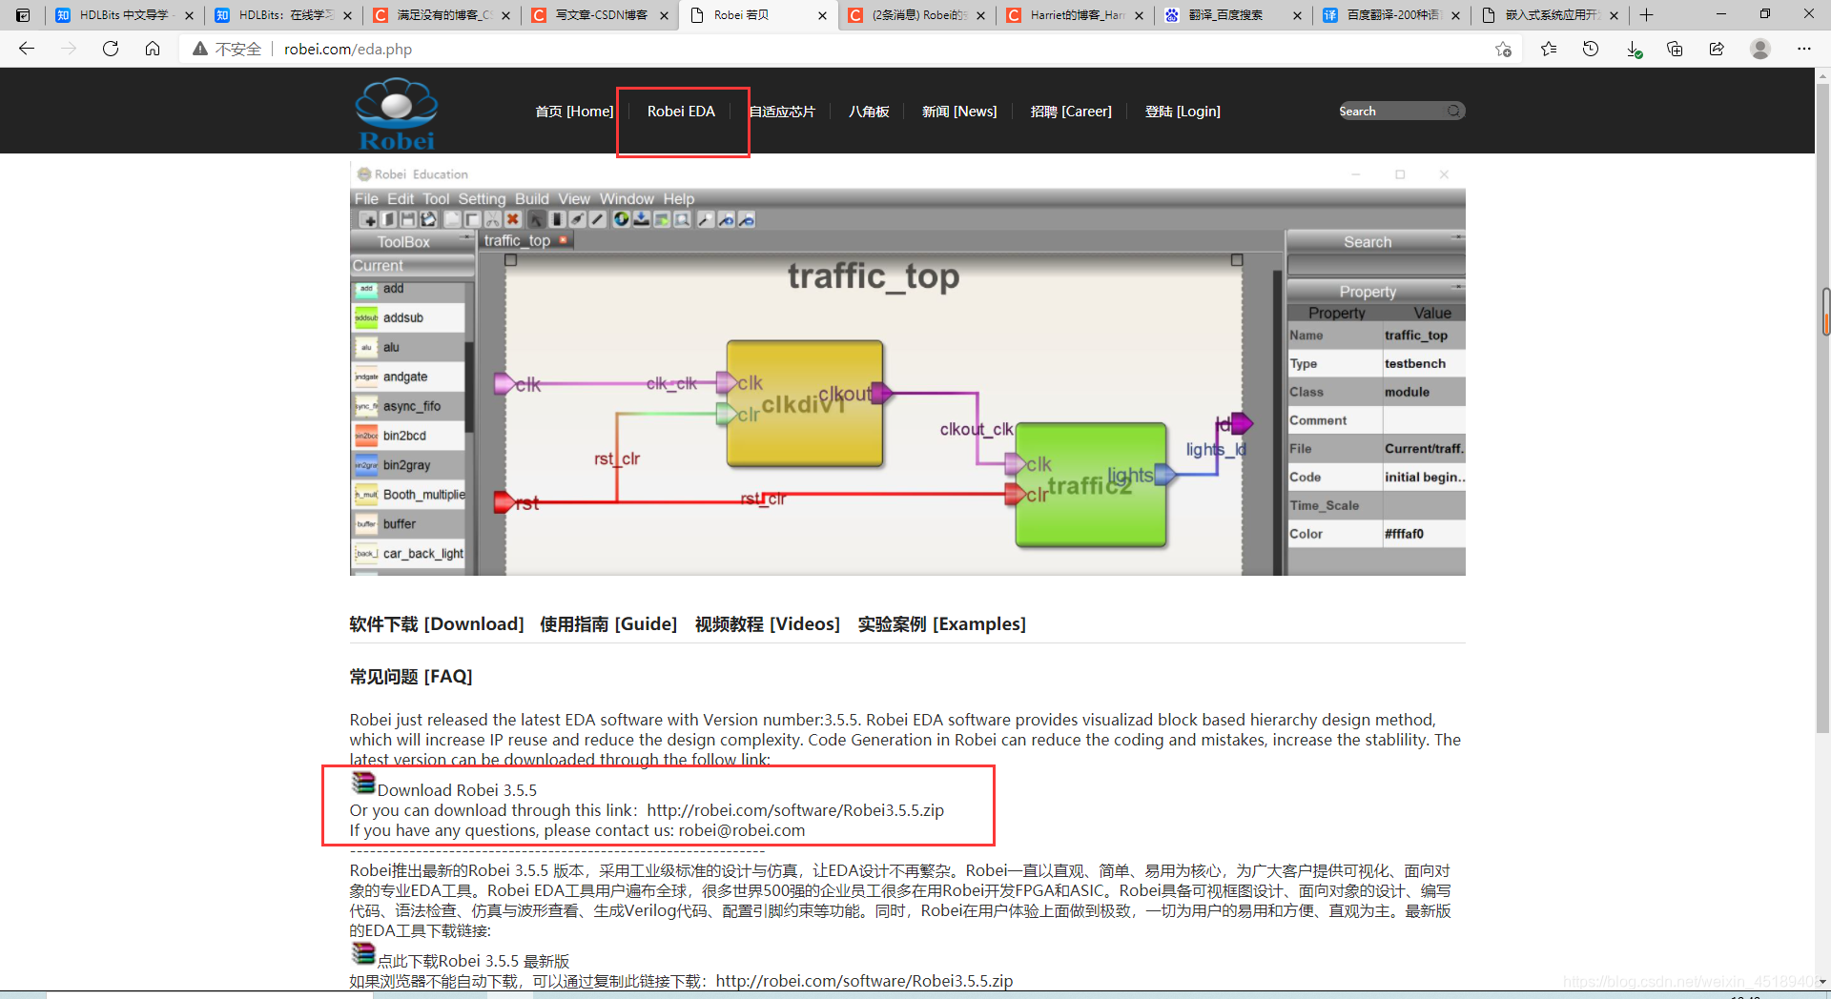Open the downloads panel
Screen dimensions: 1831x999
(1634, 49)
